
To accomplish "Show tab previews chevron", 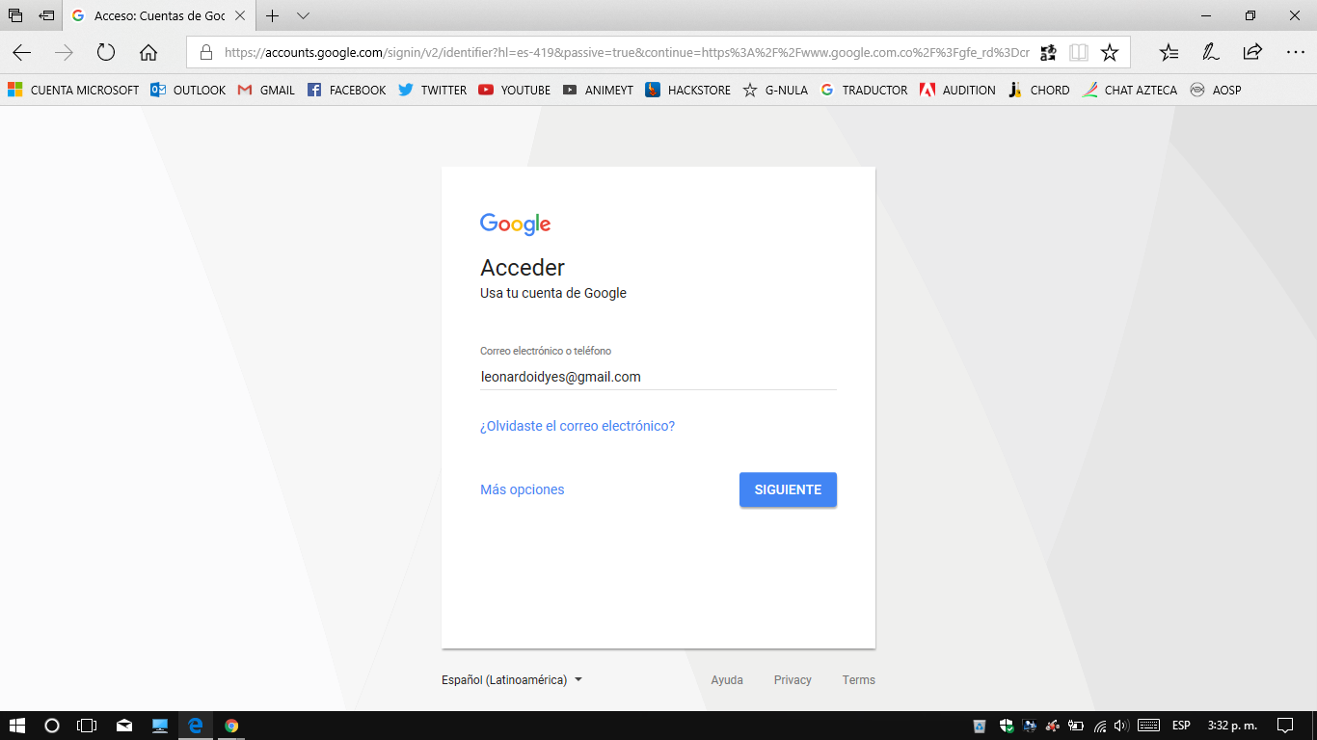I will point(303,16).
